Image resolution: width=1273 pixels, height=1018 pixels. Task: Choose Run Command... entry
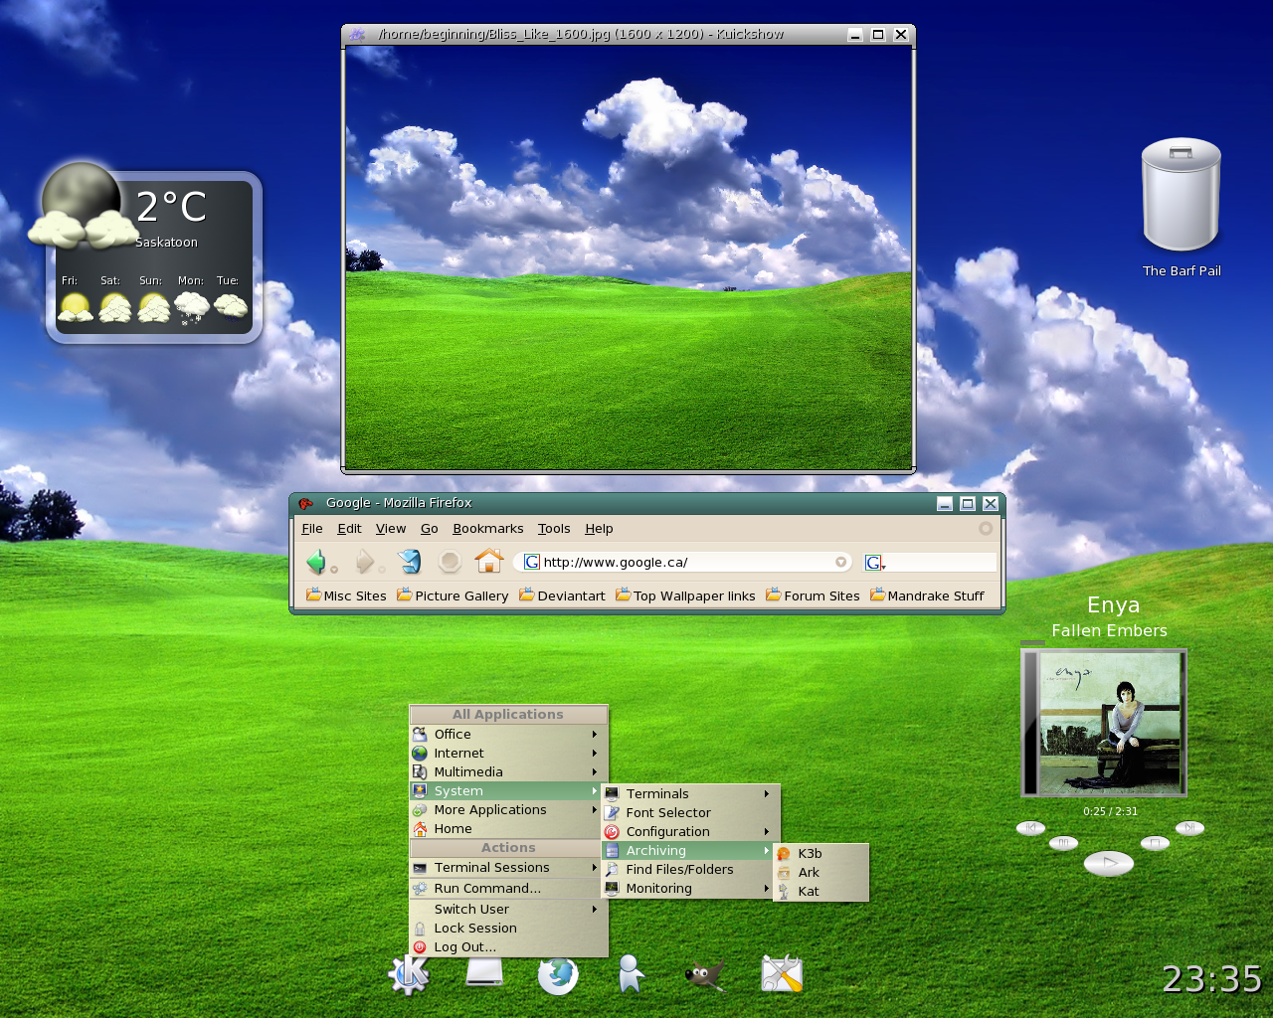[508, 889]
